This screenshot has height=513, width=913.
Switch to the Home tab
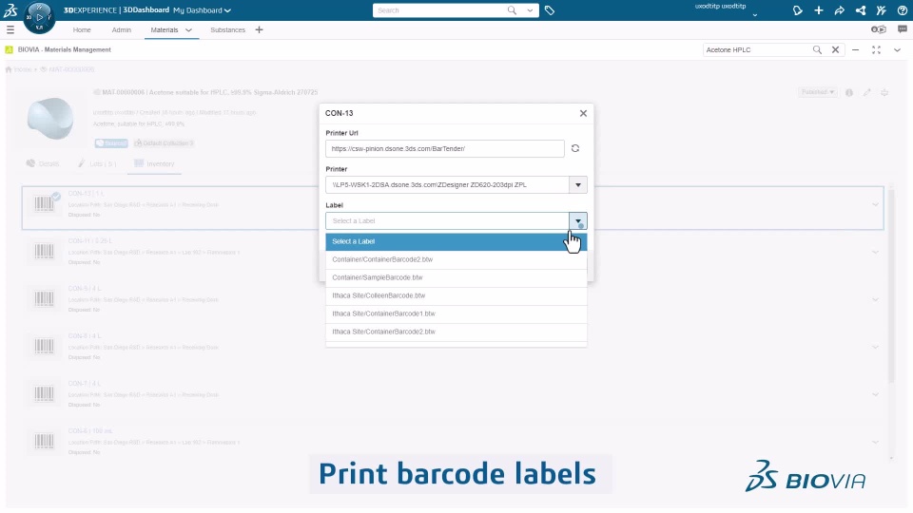pos(82,29)
